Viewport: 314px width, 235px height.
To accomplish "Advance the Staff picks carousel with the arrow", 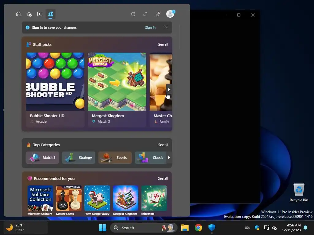I will [169, 90].
